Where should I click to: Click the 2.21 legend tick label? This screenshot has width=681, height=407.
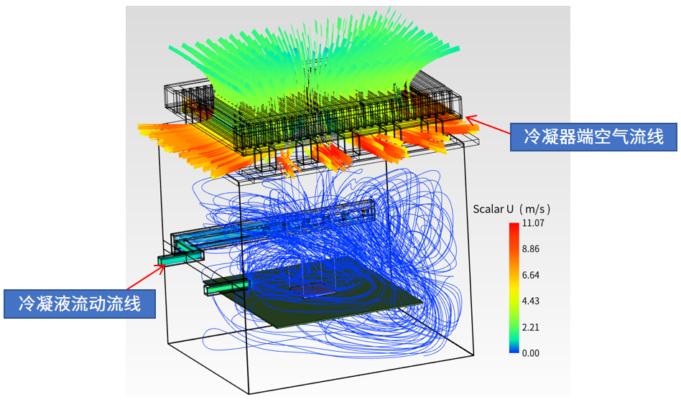(531, 327)
